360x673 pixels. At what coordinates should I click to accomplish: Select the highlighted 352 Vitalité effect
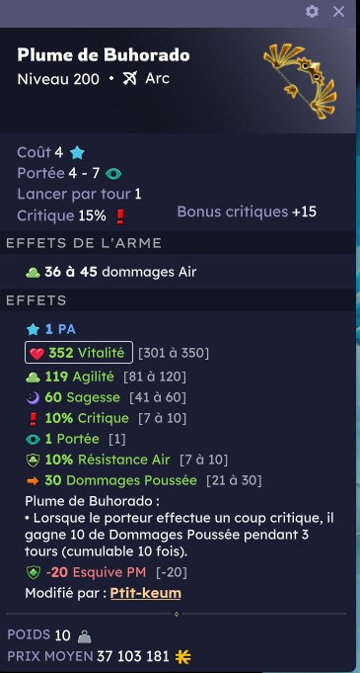[x=79, y=353]
